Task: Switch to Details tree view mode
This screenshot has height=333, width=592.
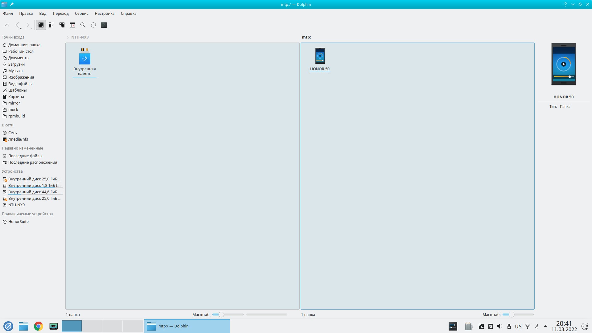Action: click(62, 25)
